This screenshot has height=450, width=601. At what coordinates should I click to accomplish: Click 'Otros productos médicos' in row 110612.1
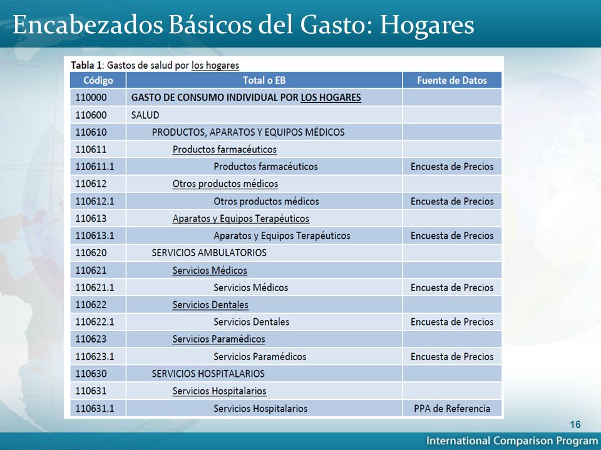coord(267,201)
